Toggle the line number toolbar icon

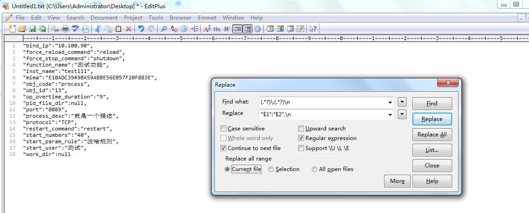pyautogui.click(x=248, y=29)
